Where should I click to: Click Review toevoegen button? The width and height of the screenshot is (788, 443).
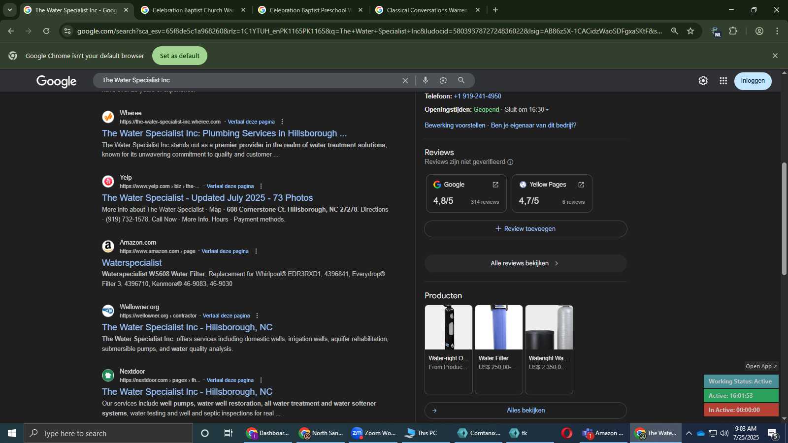click(525, 229)
